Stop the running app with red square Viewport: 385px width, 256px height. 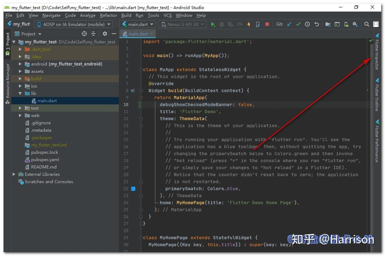[267, 24]
